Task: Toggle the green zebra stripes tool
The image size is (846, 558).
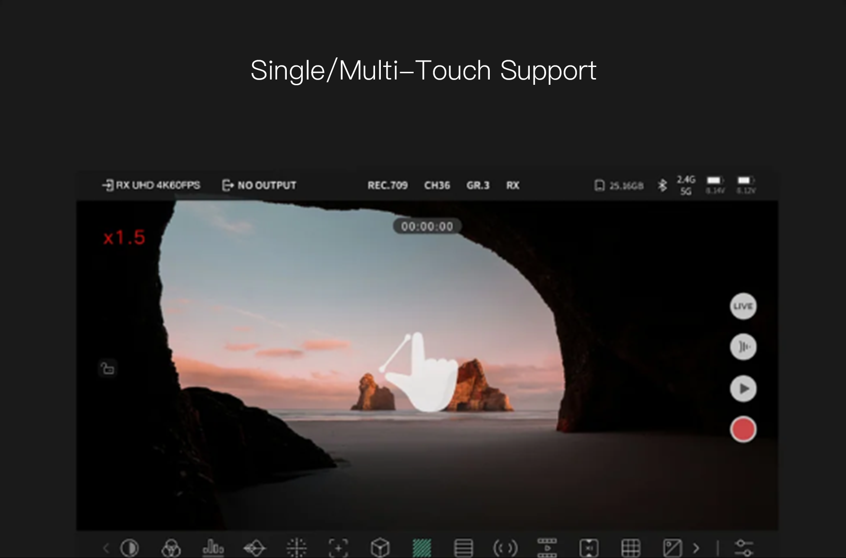Action: pyautogui.click(x=422, y=548)
